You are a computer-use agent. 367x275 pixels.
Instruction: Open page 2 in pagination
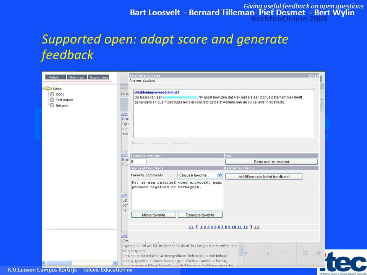(x=205, y=227)
